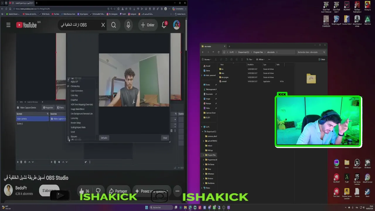
Task: Toggle the Détails pane button
Action: click(x=322, y=59)
